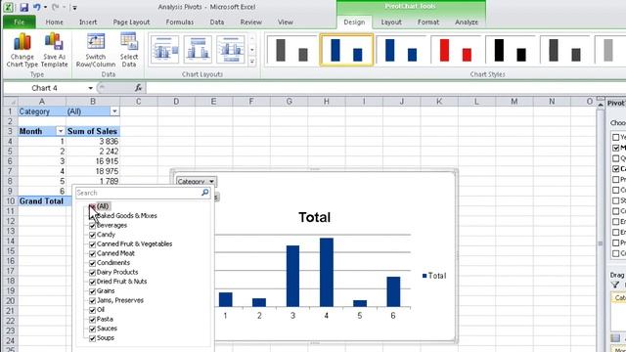Select the Design tab

pos(354,22)
